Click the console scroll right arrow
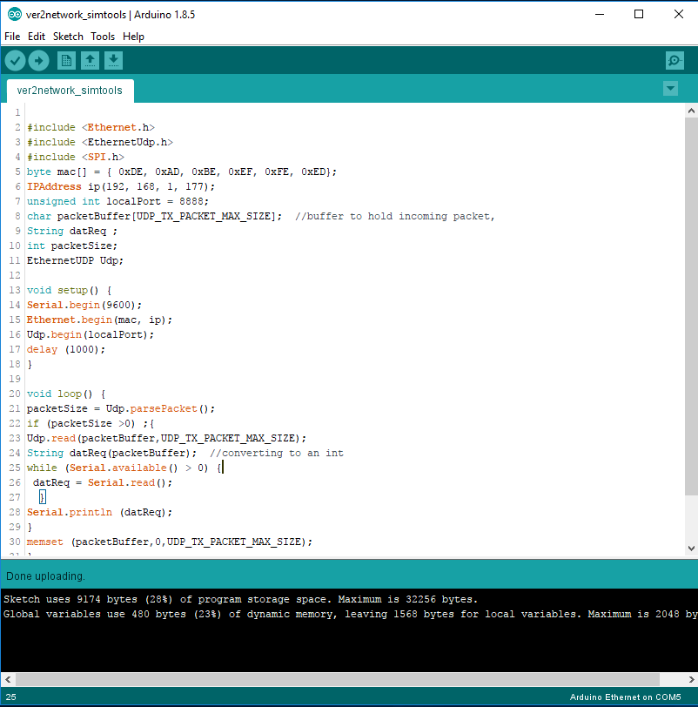 [x=691, y=679]
